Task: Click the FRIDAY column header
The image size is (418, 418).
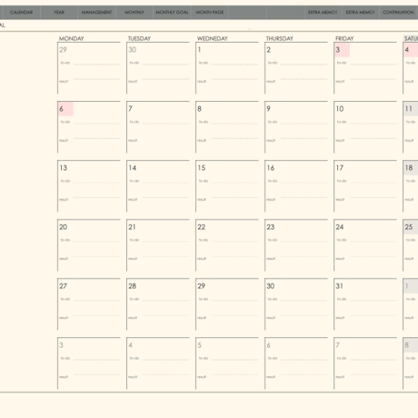Action: 344,38
